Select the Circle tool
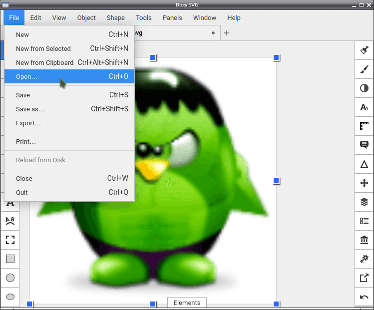The height and width of the screenshot is (310, 374). 10,278
